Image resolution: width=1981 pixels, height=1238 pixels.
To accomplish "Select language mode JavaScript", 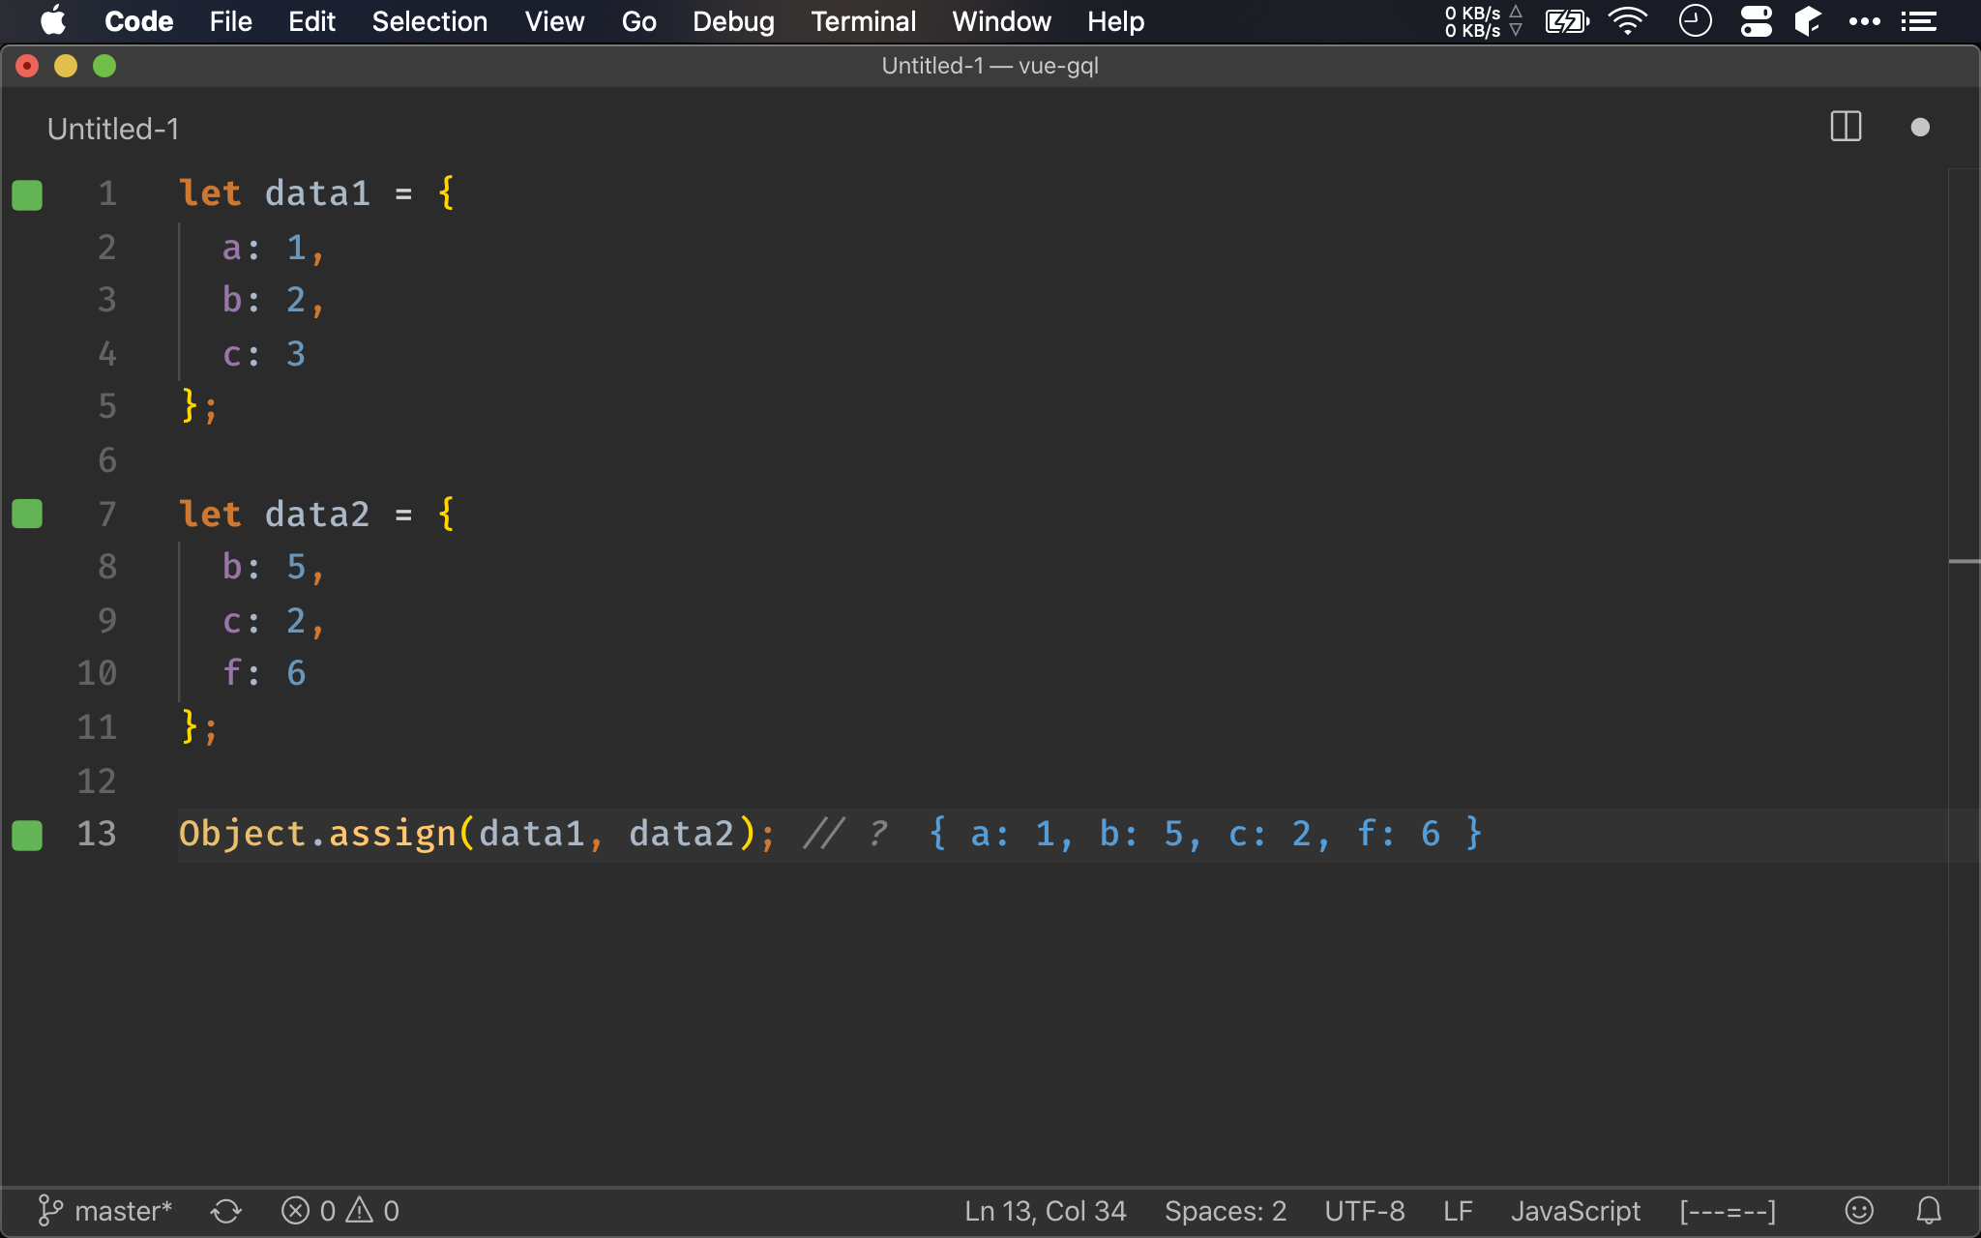I will click(1576, 1211).
